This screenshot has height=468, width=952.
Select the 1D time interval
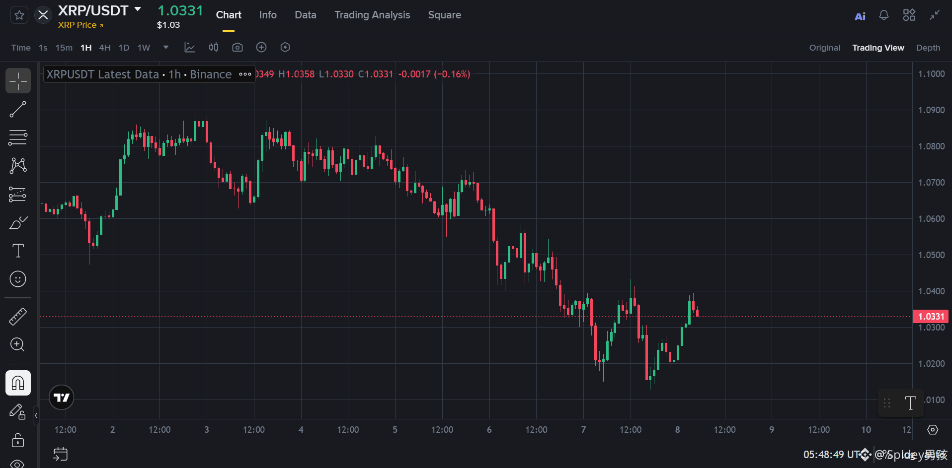coord(124,48)
